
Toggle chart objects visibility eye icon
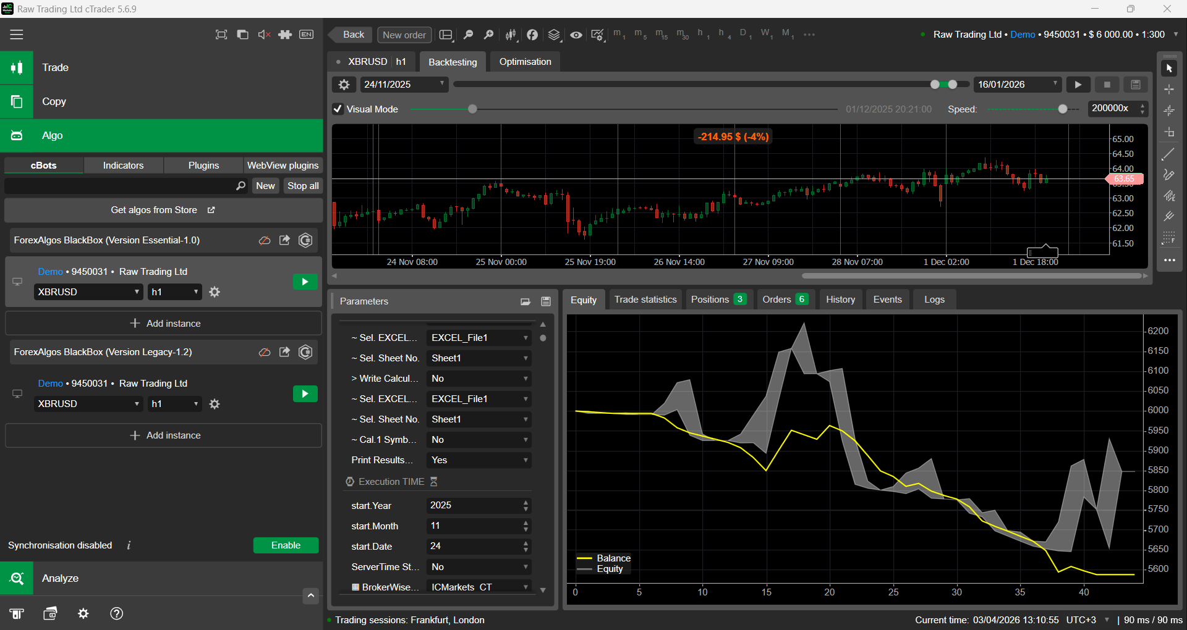point(576,35)
